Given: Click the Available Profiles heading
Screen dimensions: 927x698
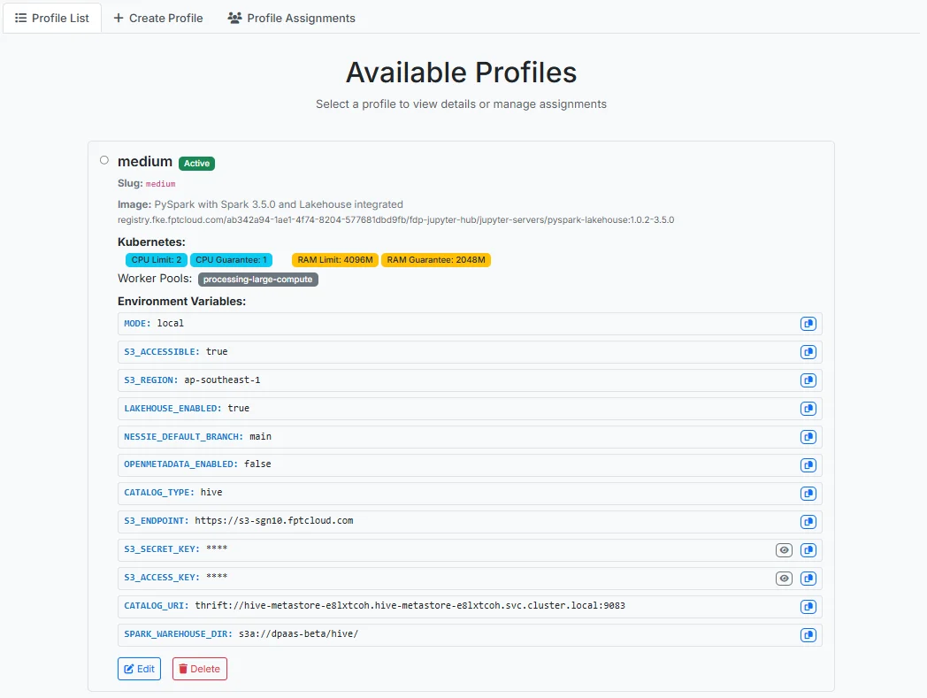Looking at the screenshot, I should 461,73.
